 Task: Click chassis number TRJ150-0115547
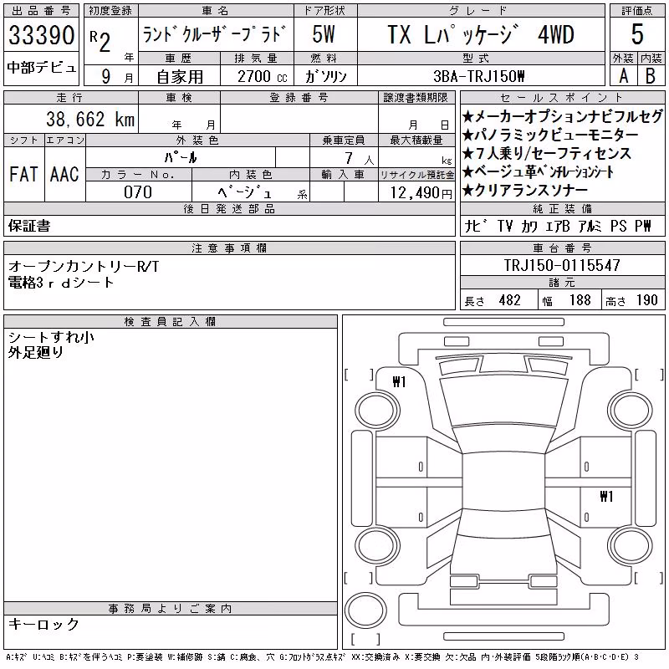[x=562, y=265]
